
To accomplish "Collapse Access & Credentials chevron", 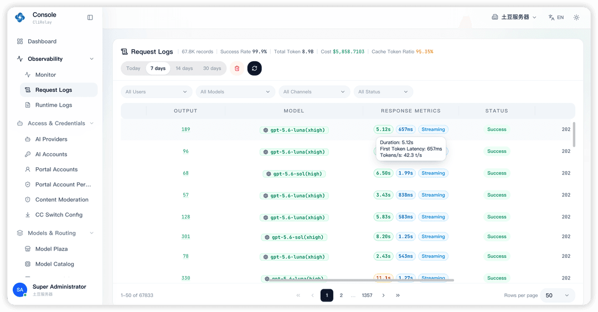I will (x=91, y=123).
